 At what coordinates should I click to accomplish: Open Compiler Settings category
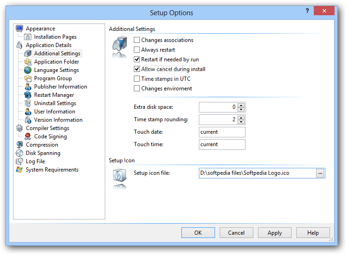pos(48,128)
